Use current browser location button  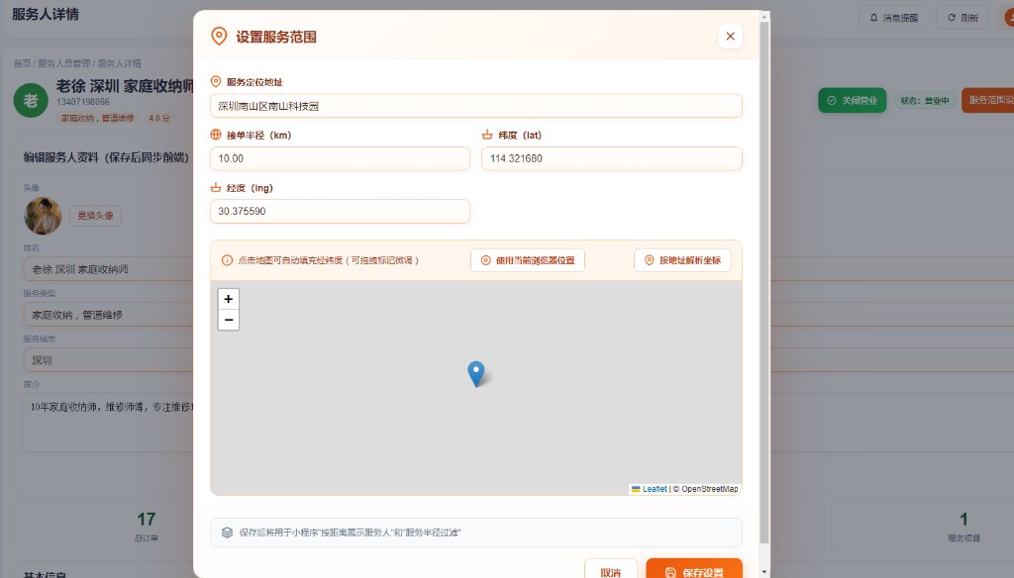point(528,260)
